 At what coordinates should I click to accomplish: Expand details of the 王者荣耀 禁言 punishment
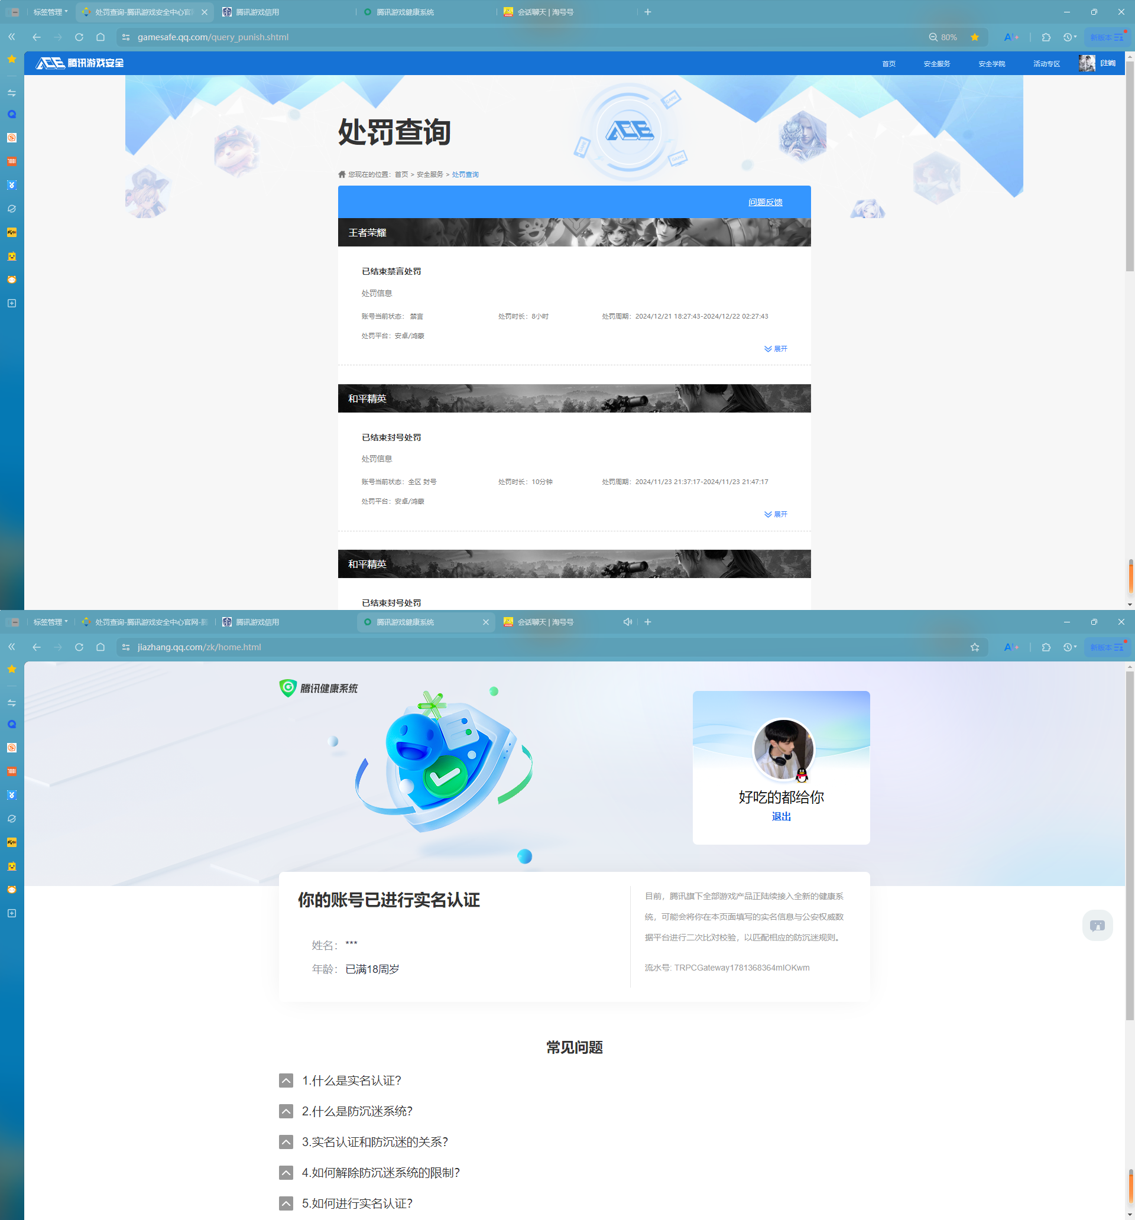coord(776,349)
